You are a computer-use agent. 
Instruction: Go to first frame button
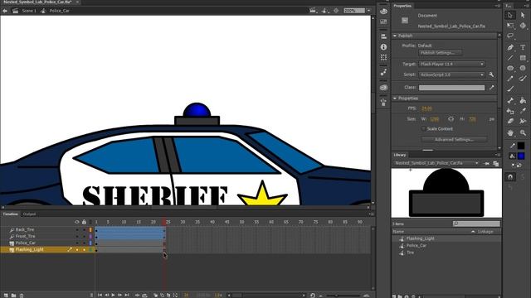(100, 295)
